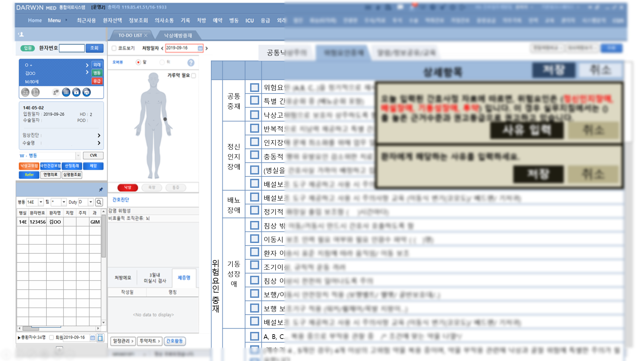
Task: Click the barcode icon under patient info
Action: pos(66,92)
